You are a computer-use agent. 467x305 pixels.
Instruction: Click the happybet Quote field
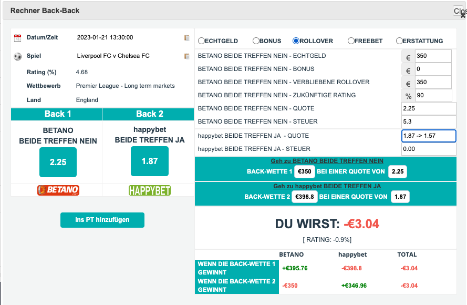click(429, 136)
